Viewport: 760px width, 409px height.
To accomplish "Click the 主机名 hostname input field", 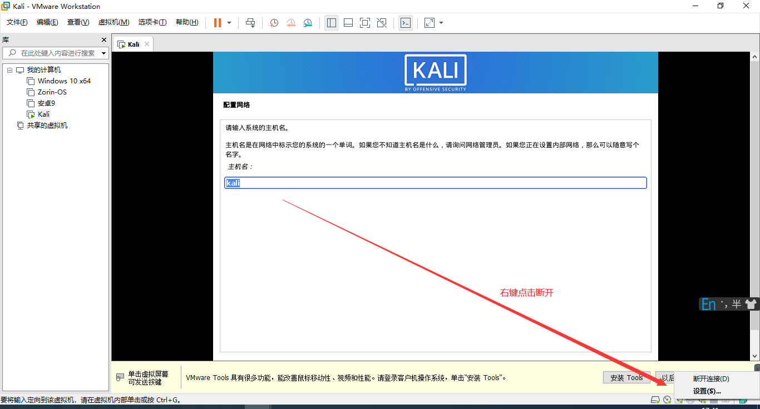I will coord(436,183).
